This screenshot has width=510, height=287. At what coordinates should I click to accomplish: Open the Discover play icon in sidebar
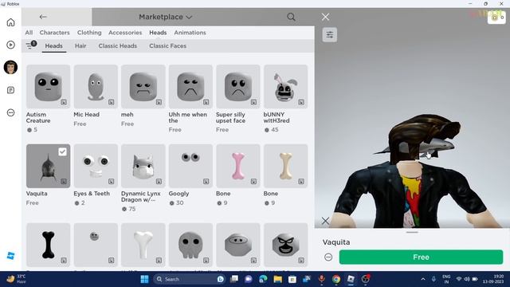coord(10,45)
